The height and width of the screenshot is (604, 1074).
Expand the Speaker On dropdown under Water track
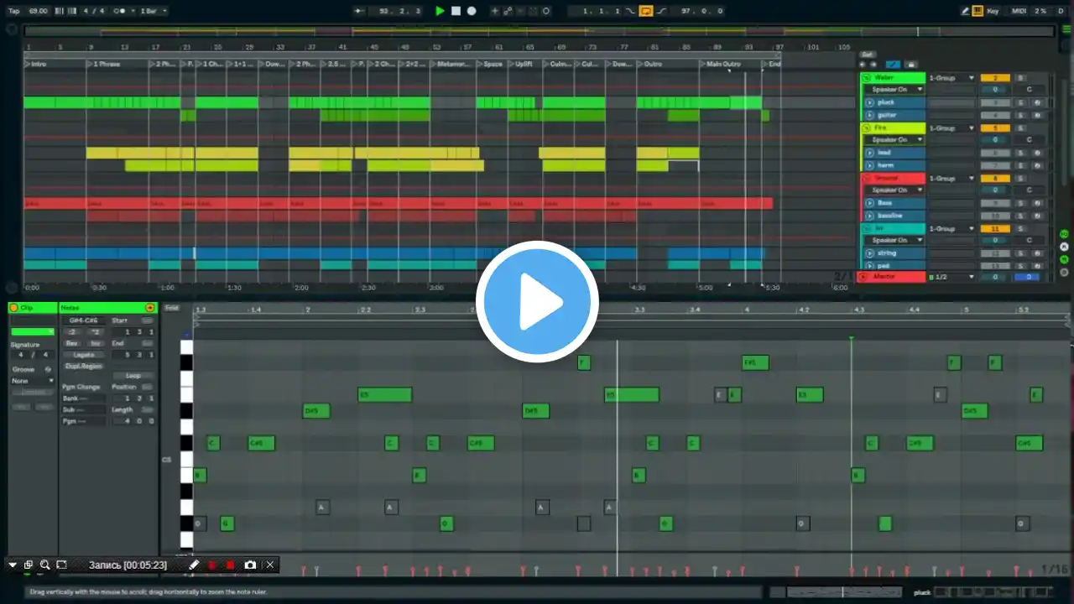(894, 90)
